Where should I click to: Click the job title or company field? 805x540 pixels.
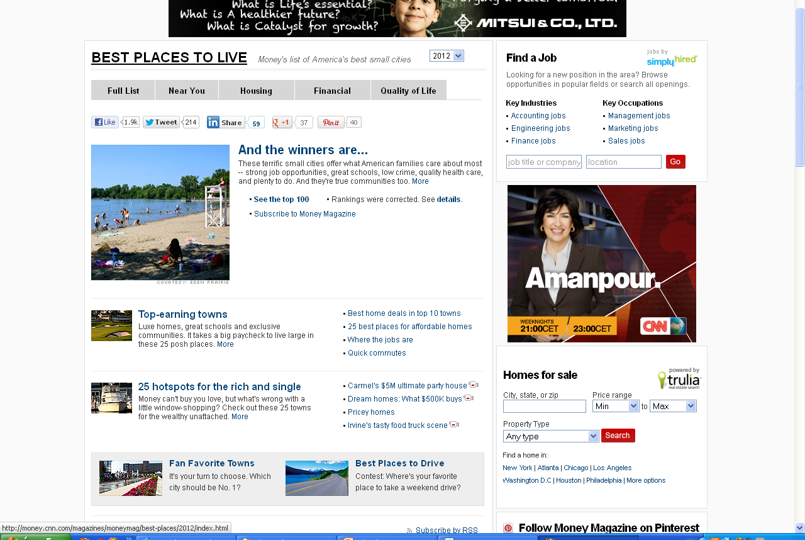[544, 162]
